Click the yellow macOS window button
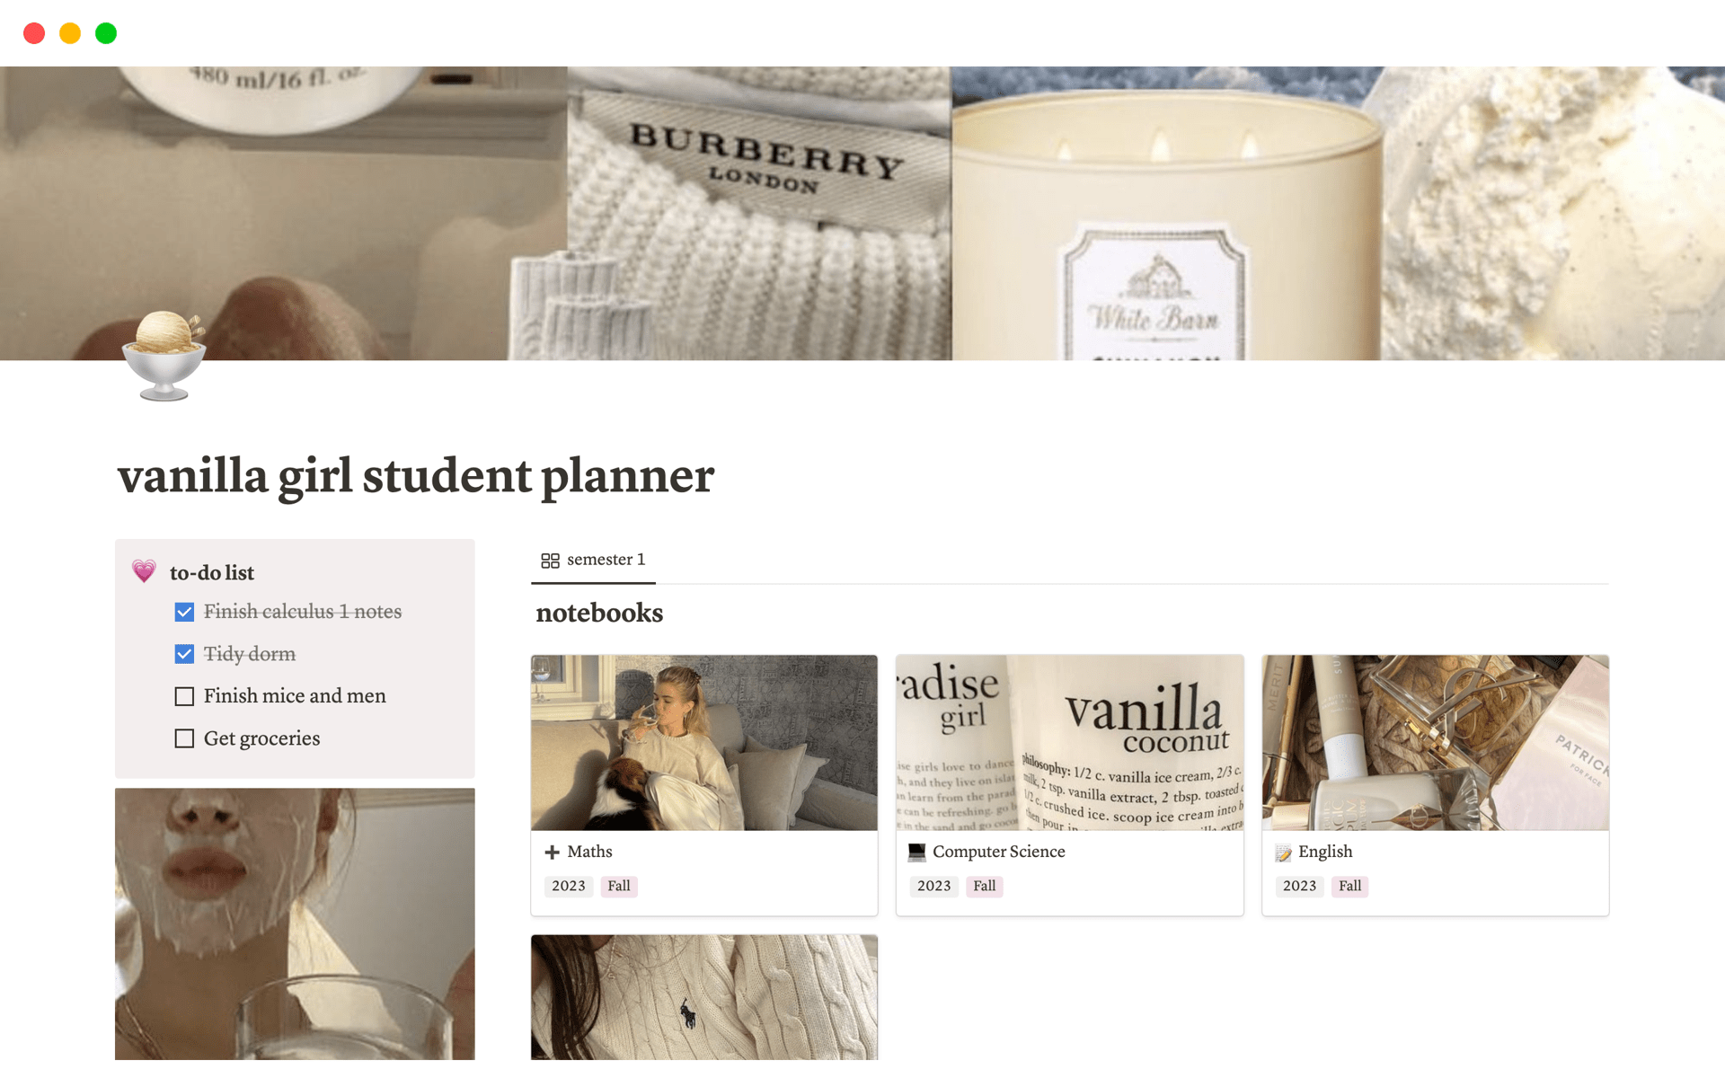The height and width of the screenshot is (1078, 1725). point(70,33)
